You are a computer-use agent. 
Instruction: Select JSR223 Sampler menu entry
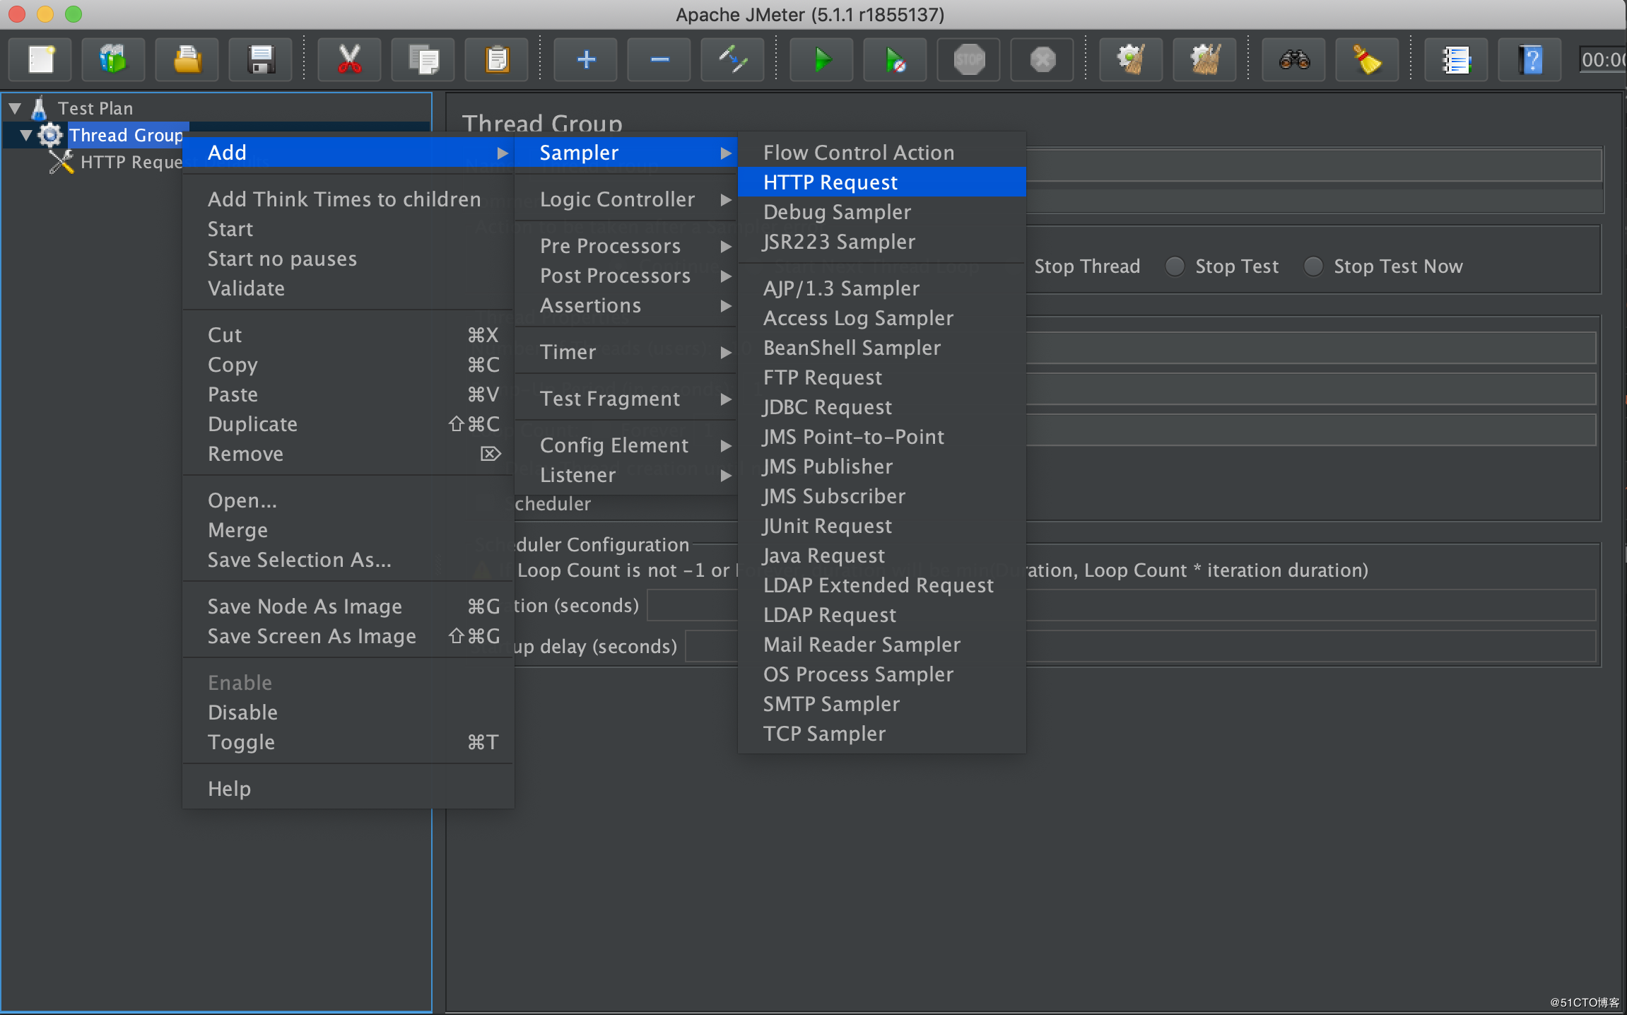(x=881, y=242)
